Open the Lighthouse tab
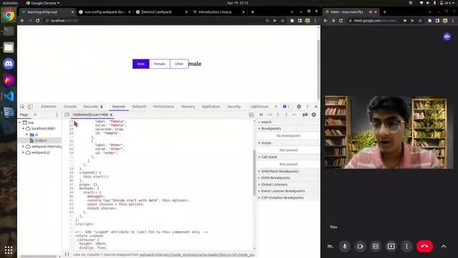Screen dimensions: 458x258 pyautogui.click(x=259, y=107)
